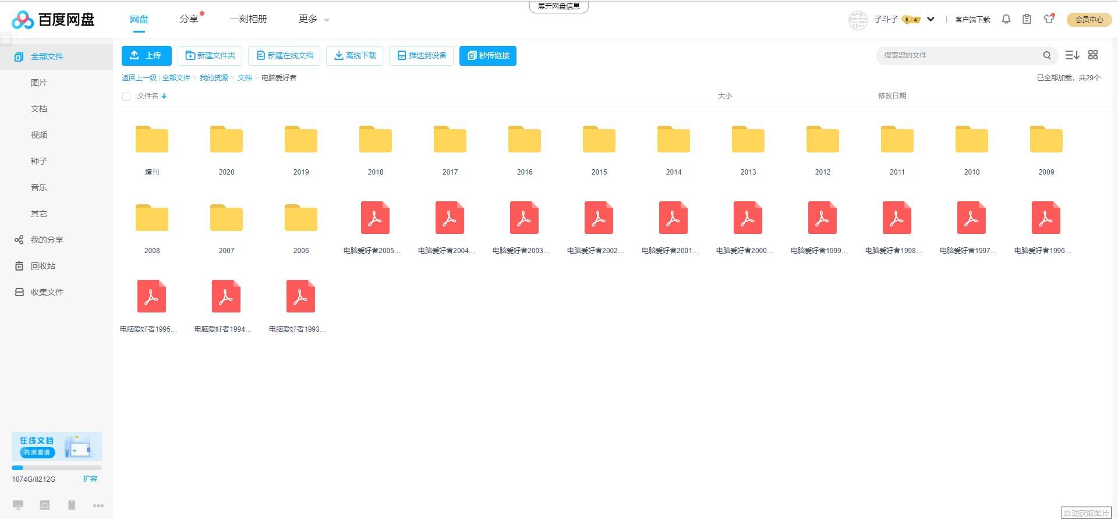Click the 返回上一级 breadcrumb link
1118x519 pixels.
(139, 78)
